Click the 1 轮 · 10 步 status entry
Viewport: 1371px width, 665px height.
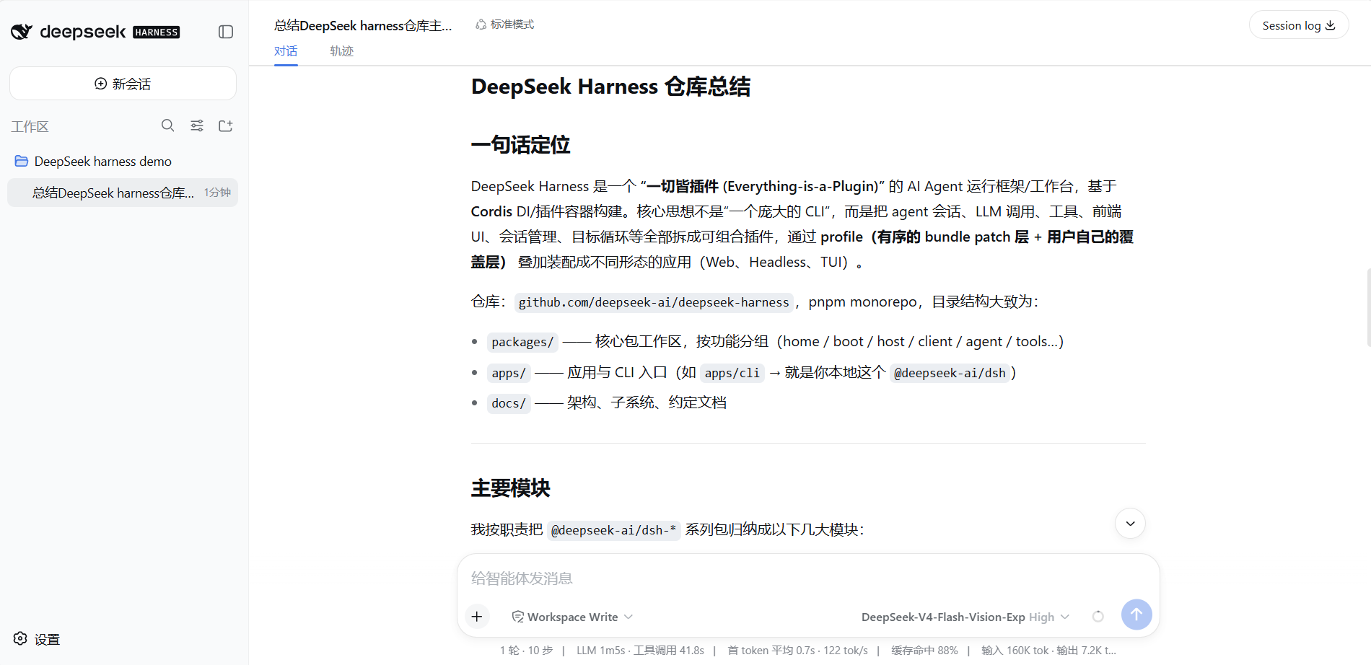[x=526, y=650]
